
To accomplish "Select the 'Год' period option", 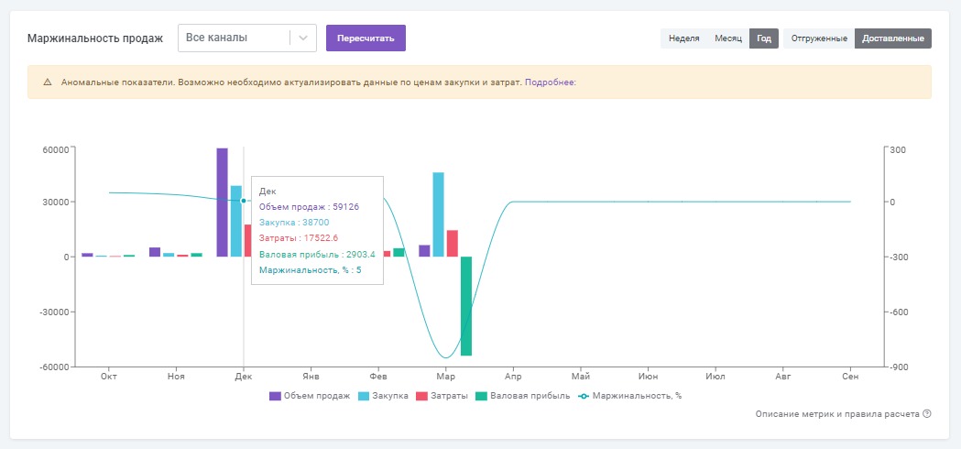I will [763, 38].
